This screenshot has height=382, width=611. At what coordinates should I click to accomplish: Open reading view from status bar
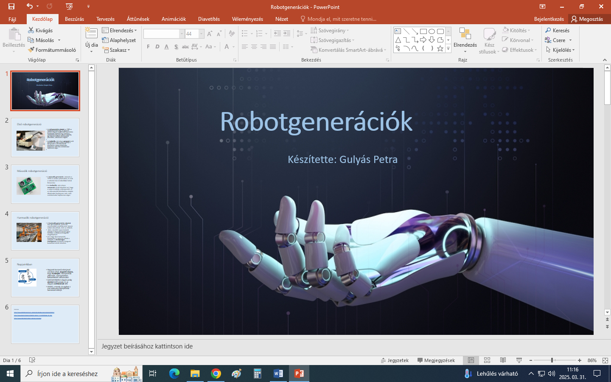[x=503, y=360]
